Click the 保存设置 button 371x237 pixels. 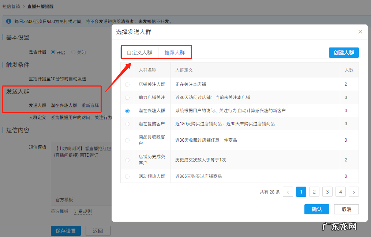(x=65, y=231)
